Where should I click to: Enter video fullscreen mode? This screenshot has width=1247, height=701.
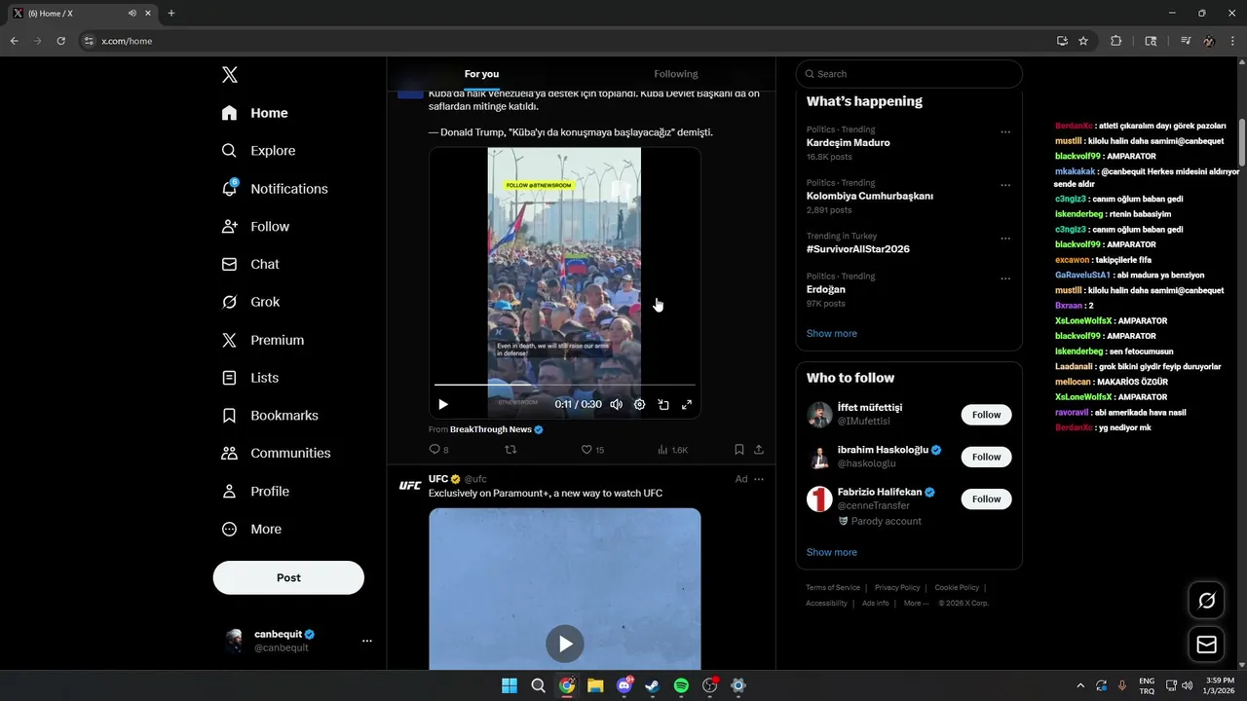tap(687, 404)
